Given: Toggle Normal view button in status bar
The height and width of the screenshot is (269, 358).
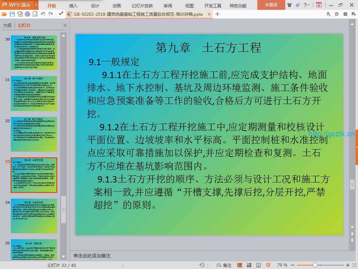Looking at the screenshot, I should (240, 265).
